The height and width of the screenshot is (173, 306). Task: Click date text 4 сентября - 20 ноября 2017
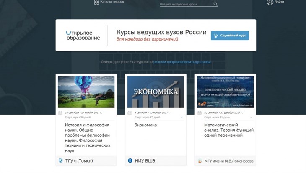click(x=153, y=112)
